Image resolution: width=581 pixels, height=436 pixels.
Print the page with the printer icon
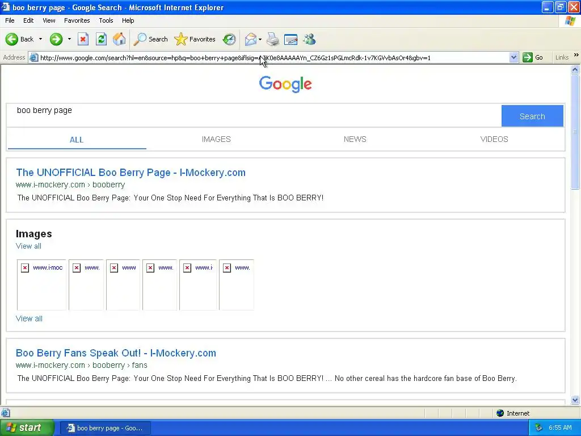(x=273, y=39)
